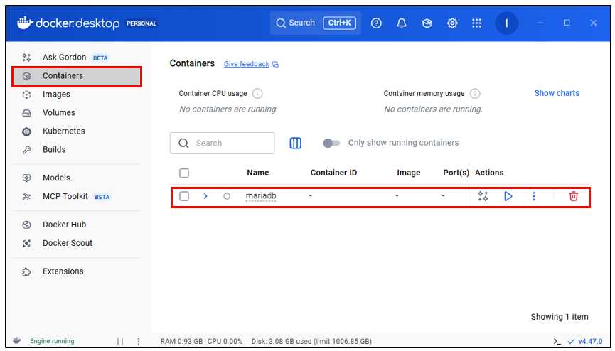Go to Images in sidebar
This screenshot has height=351, width=615.
(x=56, y=94)
